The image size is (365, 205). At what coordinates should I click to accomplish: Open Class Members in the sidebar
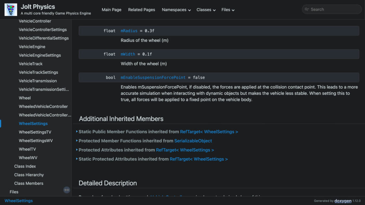point(29,183)
